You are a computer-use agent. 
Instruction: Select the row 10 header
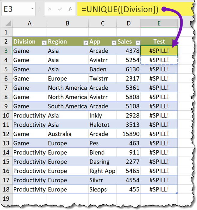coord(6,115)
